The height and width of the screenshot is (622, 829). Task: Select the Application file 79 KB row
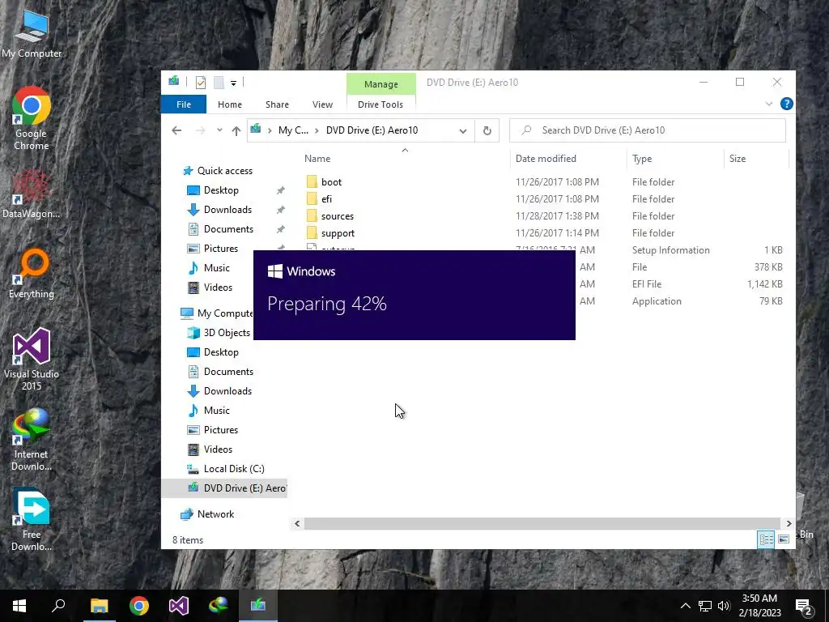pos(682,301)
